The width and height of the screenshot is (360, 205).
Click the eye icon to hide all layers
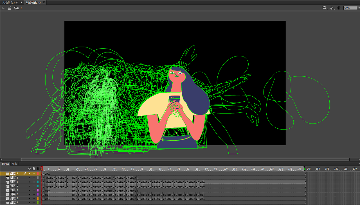click(30, 169)
